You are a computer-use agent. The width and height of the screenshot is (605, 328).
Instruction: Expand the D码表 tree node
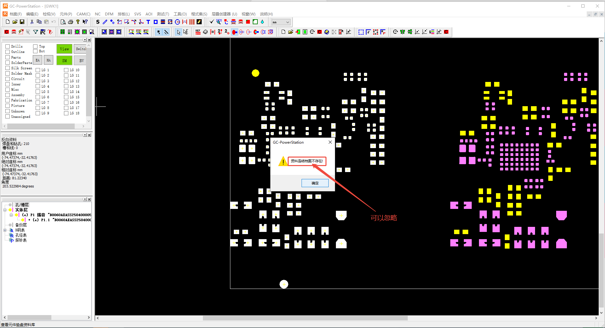5,230
